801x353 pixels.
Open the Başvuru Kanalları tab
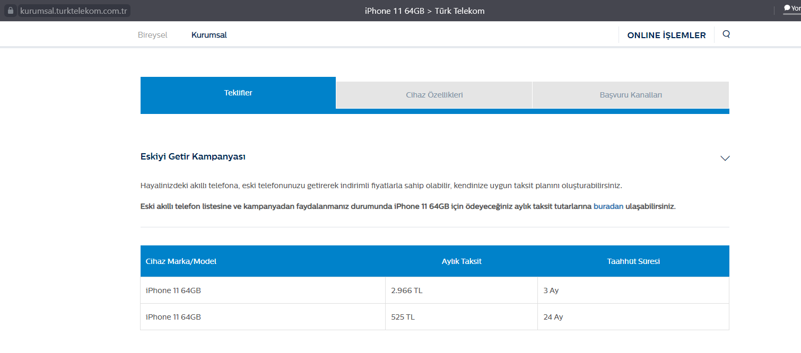(631, 95)
